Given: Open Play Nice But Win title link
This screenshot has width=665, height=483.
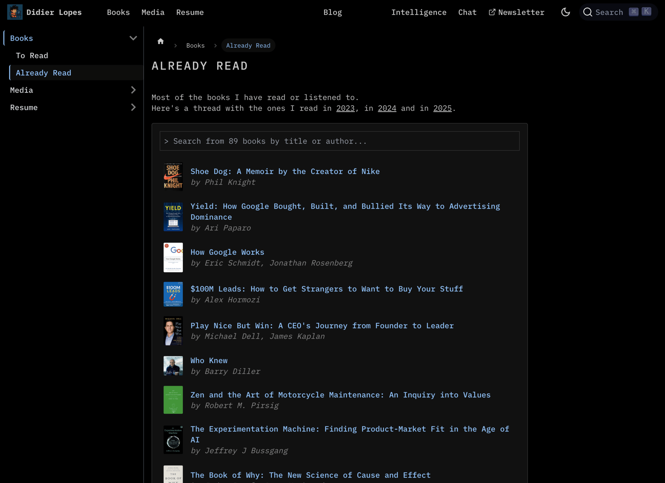Looking at the screenshot, I should pos(322,326).
